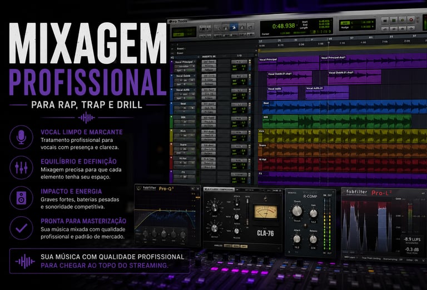Image resolution: width=427 pixels, height=290 pixels.
Task: Toggle the CLA-76 Analog Off button
Action: click(x=244, y=246)
